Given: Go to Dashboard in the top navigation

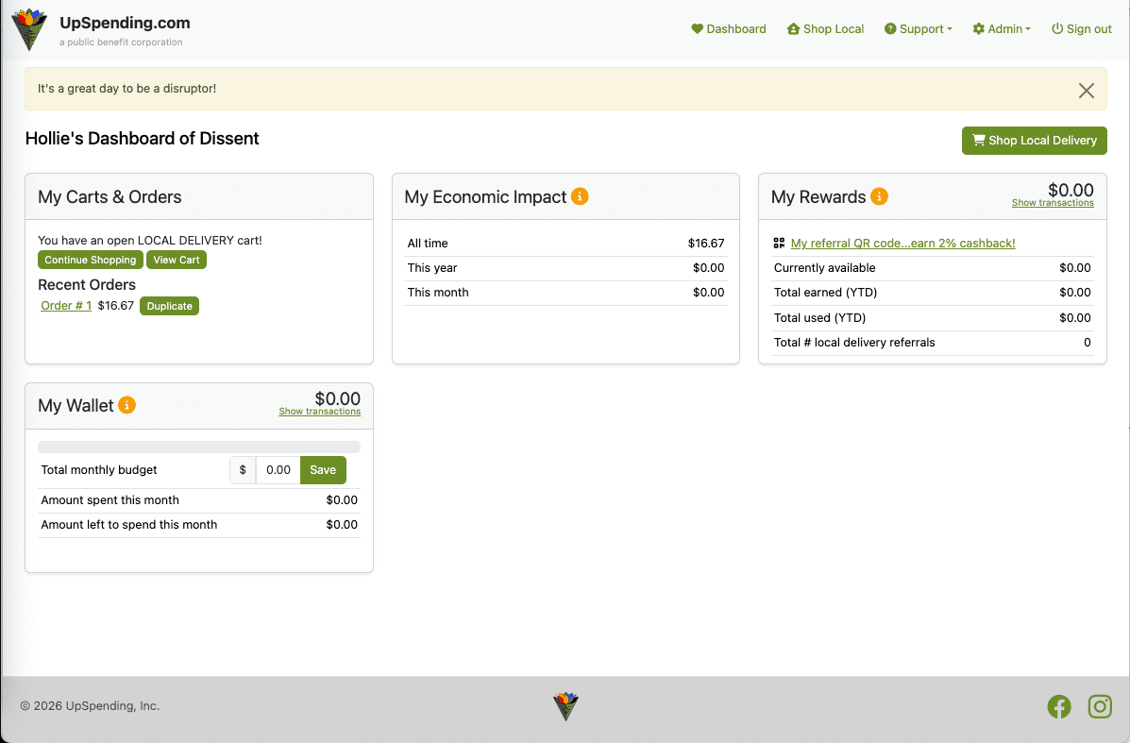Looking at the screenshot, I should (x=729, y=29).
